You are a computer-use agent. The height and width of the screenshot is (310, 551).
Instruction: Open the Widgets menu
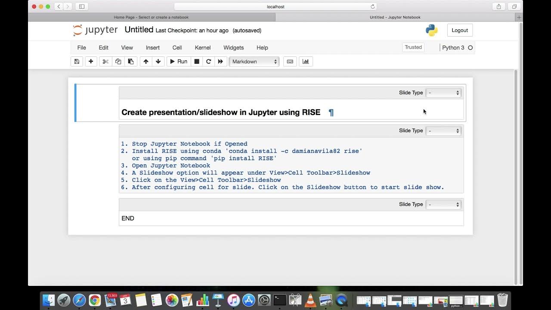(x=234, y=48)
